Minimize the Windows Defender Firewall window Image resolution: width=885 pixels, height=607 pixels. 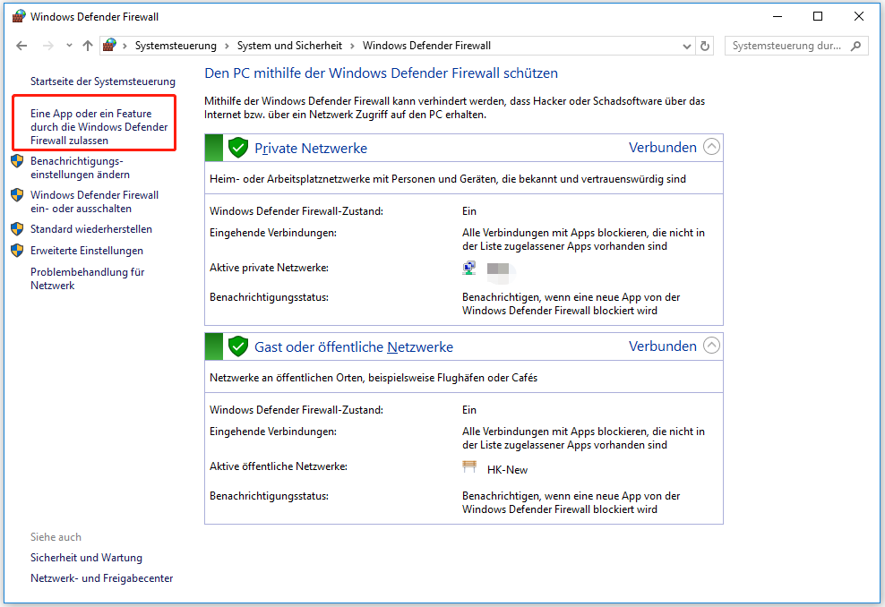(778, 16)
